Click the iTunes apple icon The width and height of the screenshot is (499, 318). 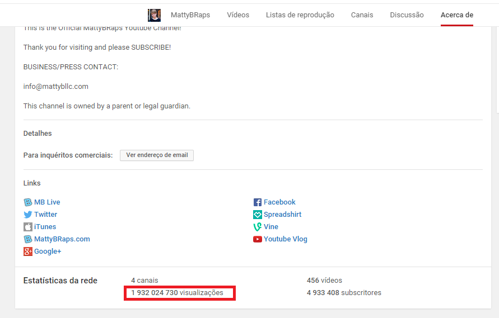[27, 227]
